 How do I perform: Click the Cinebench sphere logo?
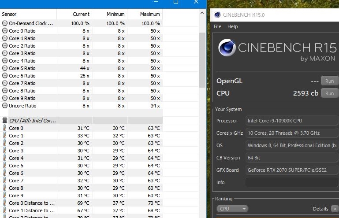[227, 48]
